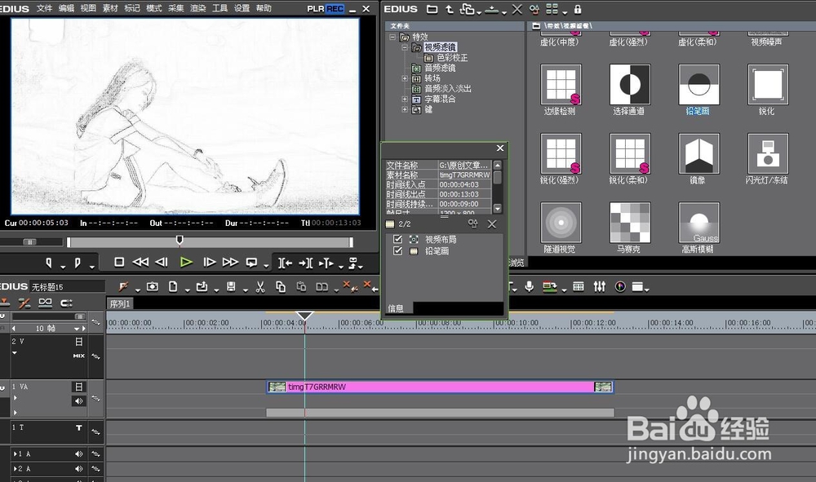Open the 视图 menu
The height and width of the screenshot is (482, 816).
click(x=88, y=8)
